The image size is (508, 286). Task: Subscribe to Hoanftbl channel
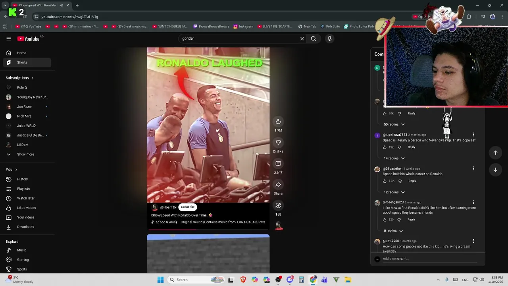click(188, 207)
